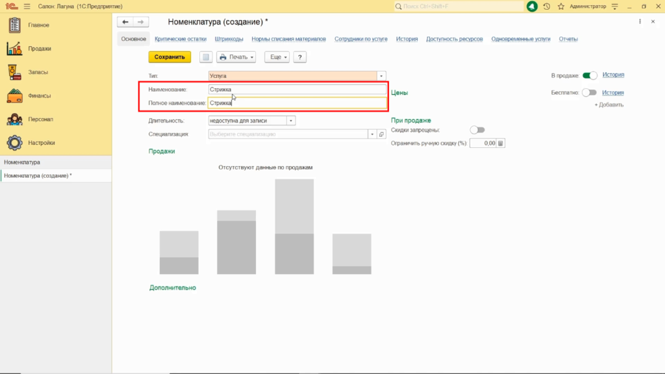The width and height of the screenshot is (665, 374).
Task: Open the notifications bell icon
Action: point(532,6)
